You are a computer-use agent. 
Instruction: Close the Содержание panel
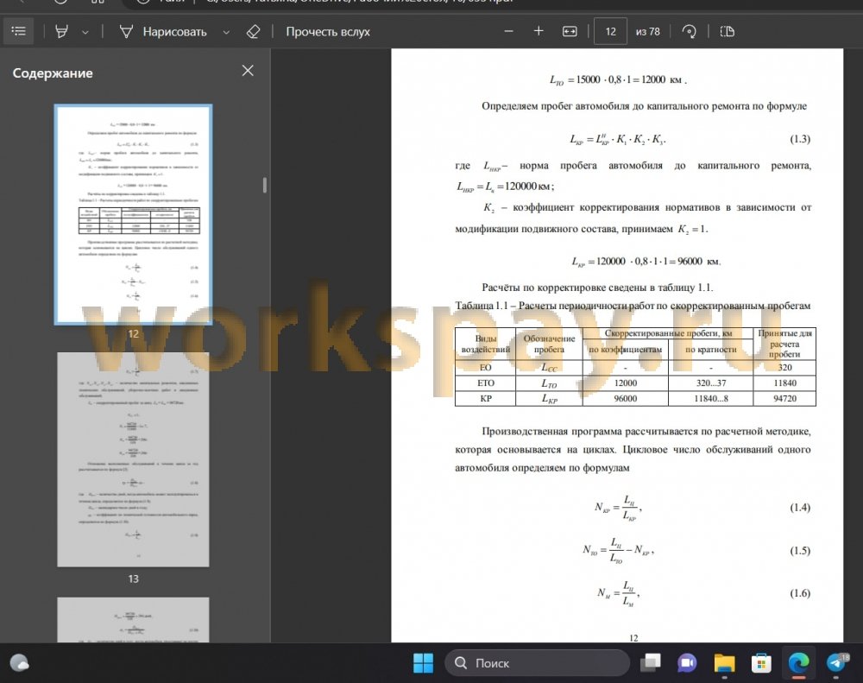[248, 71]
